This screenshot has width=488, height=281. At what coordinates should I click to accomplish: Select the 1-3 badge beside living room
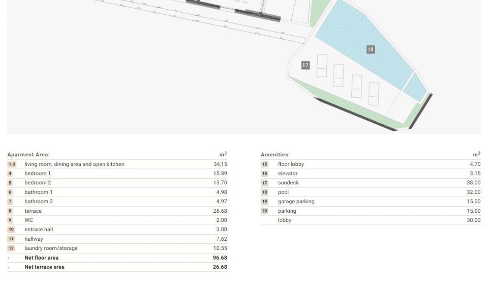click(x=12, y=164)
